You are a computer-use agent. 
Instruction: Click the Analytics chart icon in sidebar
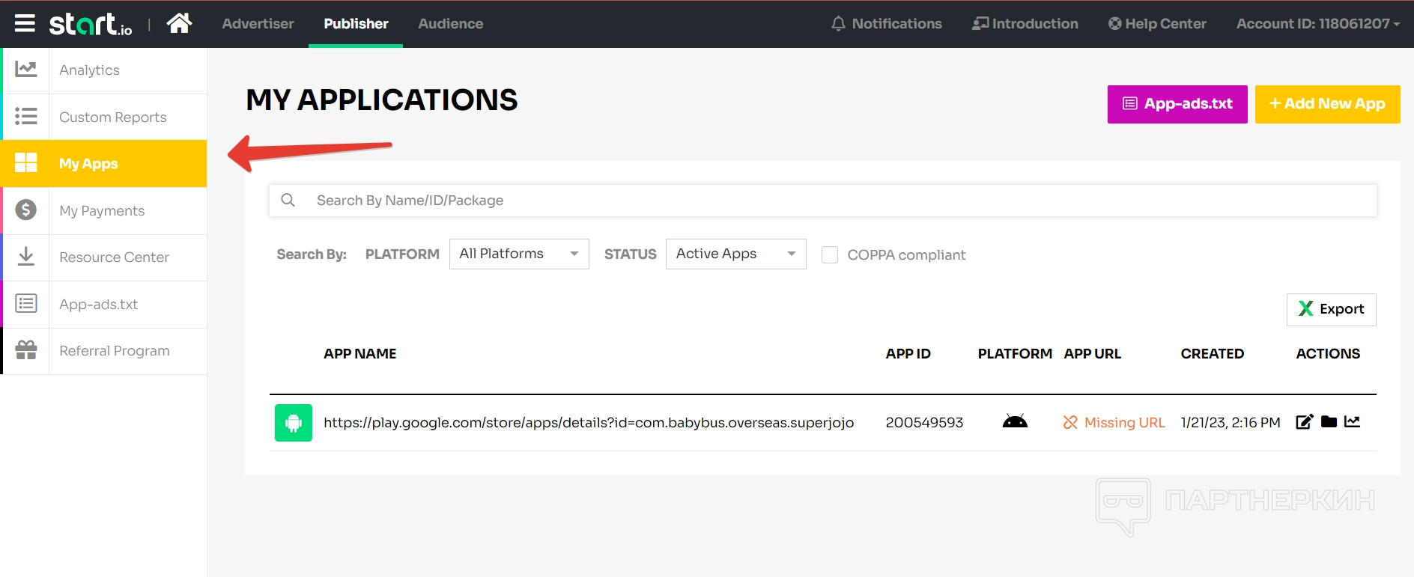[x=26, y=70]
